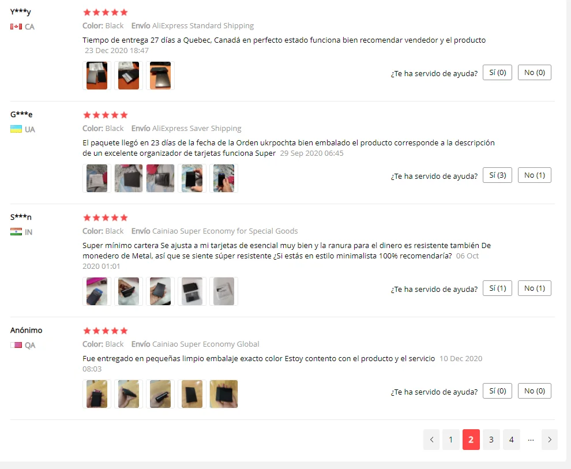This screenshot has height=469, width=571.
Task: Open page 4 of reviews
Action: [511, 440]
